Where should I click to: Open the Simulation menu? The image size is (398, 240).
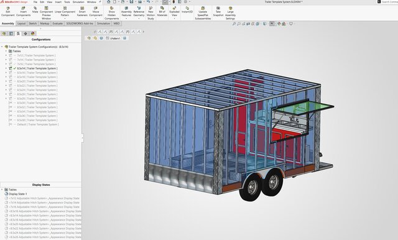[x=78, y=2]
